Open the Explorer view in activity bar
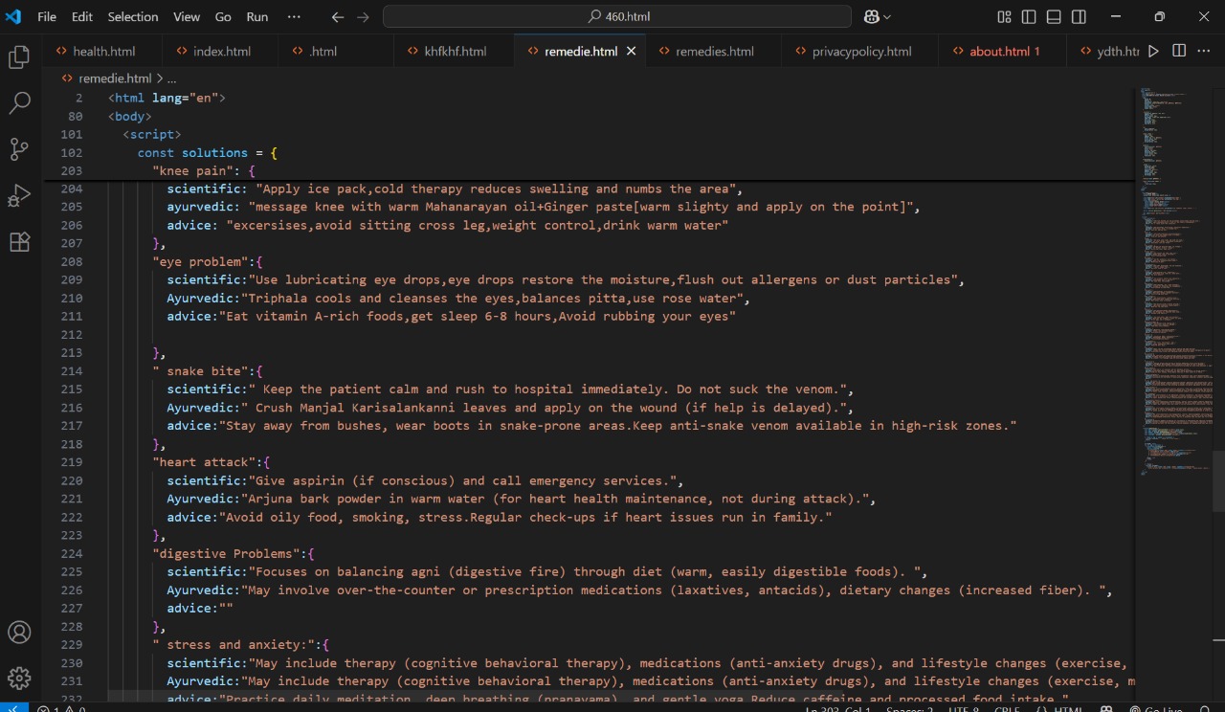This screenshot has height=712, width=1225. click(x=19, y=57)
